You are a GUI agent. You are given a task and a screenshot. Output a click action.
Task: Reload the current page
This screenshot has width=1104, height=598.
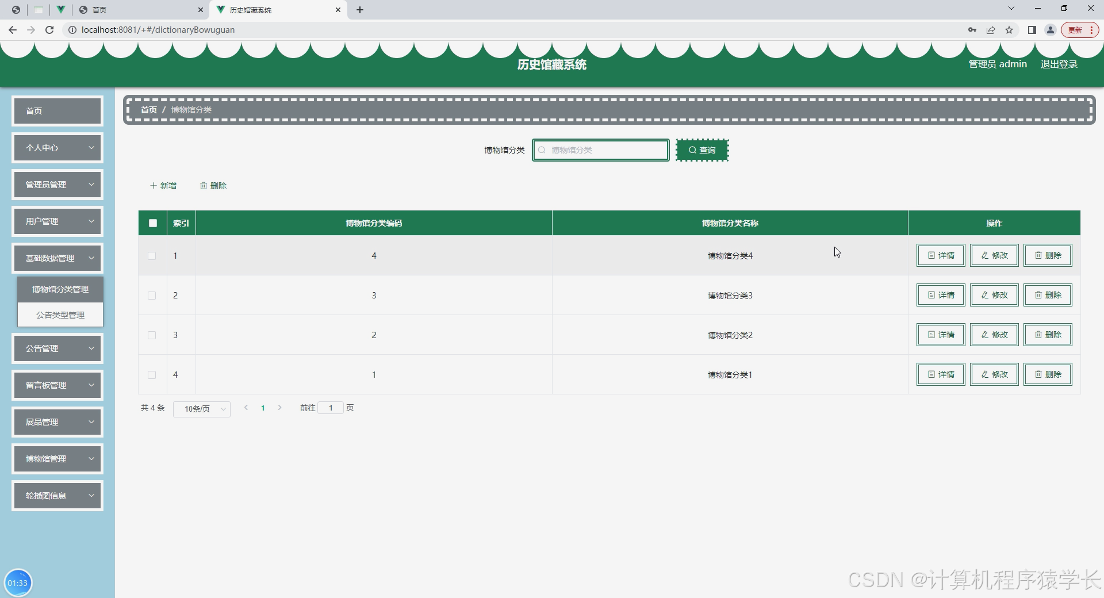click(x=49, y=30)
